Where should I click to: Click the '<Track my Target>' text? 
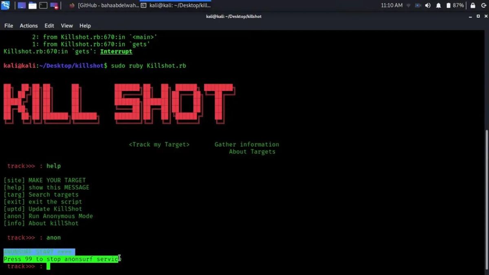(159, 144)
